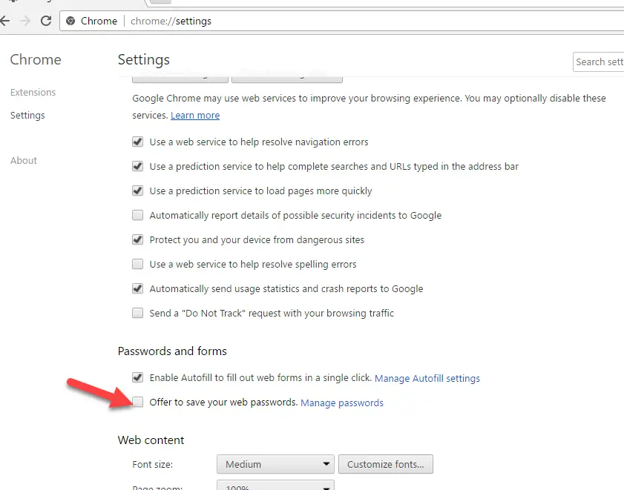Click the browser forward arrow

click(25, 21)
